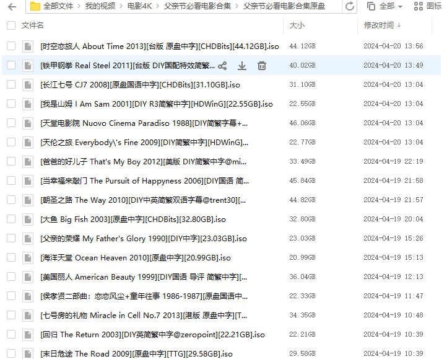
Task: Click file icon of Miracle in Cell No.7
Action: click(28, 316)
